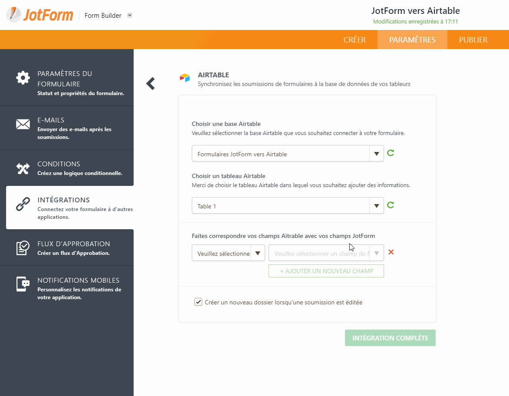Screen dimensions: 509x396
Task: Open the E-MAILS settings section
Action: (67, 128)
